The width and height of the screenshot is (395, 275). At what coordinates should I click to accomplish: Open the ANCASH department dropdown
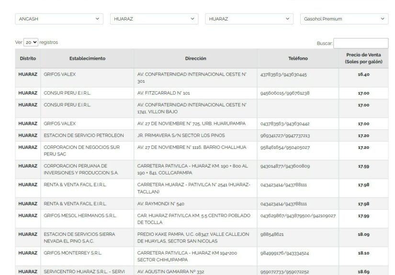[59, 19]
